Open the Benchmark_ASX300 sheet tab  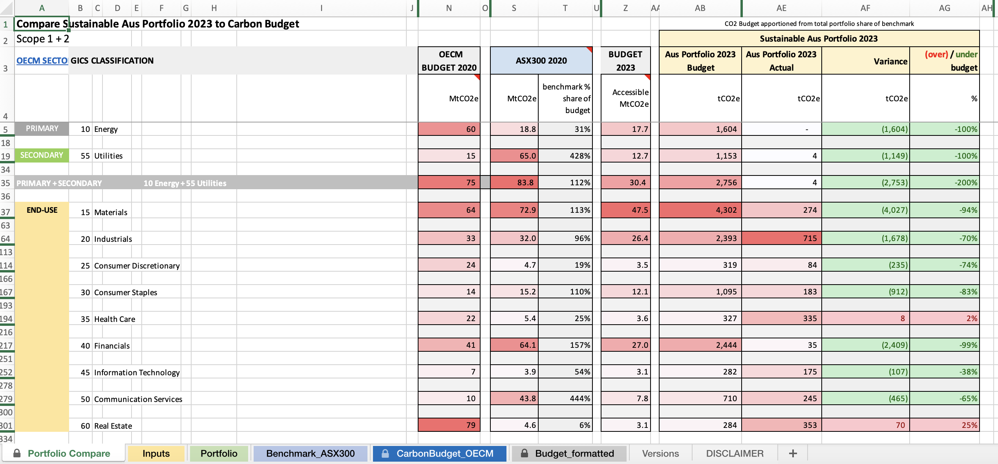(310, 453)
